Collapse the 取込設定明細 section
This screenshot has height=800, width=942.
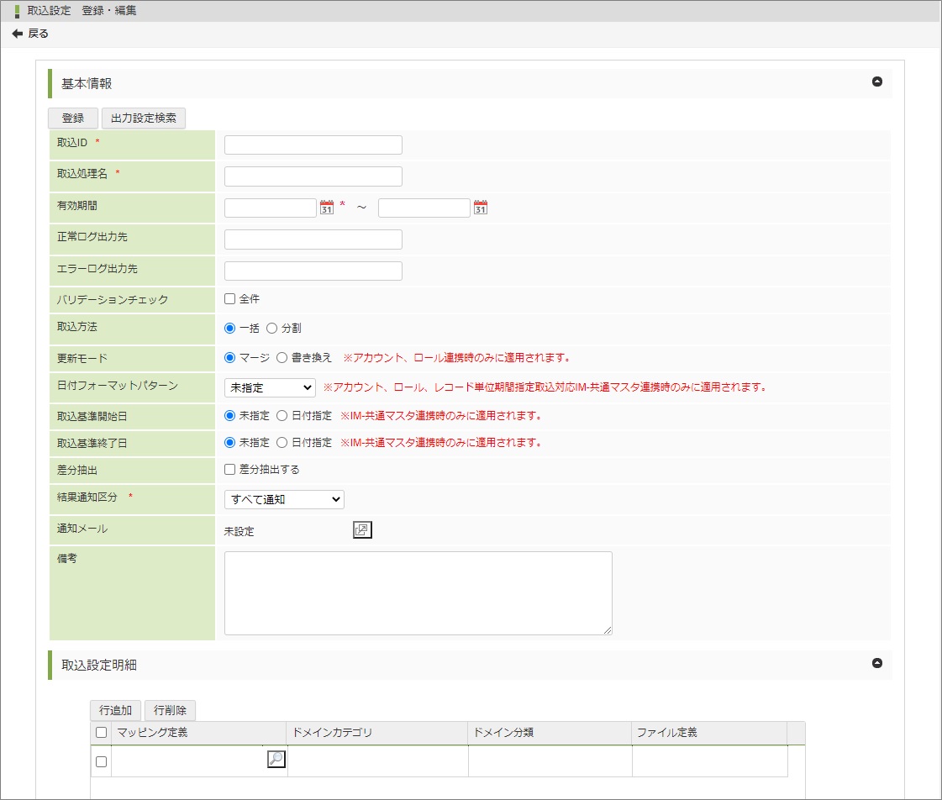tap(877, 663)
